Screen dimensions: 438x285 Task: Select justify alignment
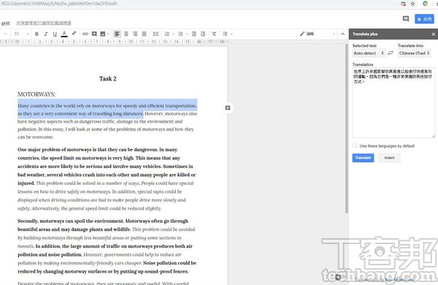pyautogui.click(x=144, y=34)
